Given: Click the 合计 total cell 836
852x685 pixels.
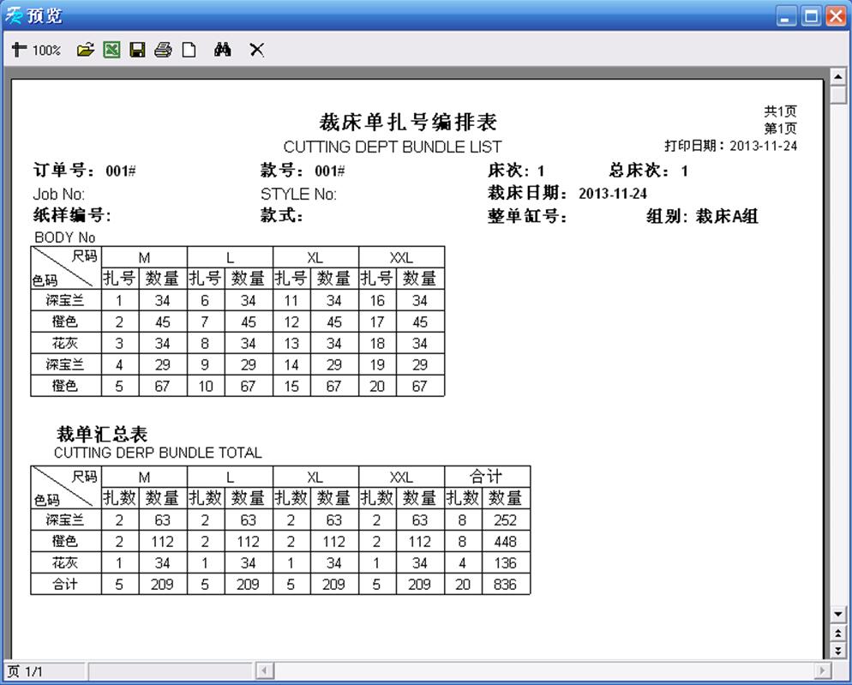Looking at the screenshot, I should [x=505, y=585].
